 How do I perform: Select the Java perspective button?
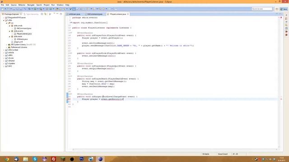(x=284, y=9)
